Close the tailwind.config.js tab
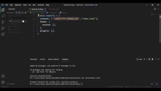Image resolution: width=161 pixels, height=91 pixels. tap(45, 9)
